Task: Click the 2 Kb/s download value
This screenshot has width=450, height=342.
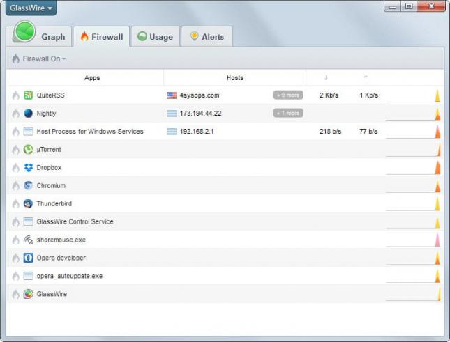Action: pos(329,95)
